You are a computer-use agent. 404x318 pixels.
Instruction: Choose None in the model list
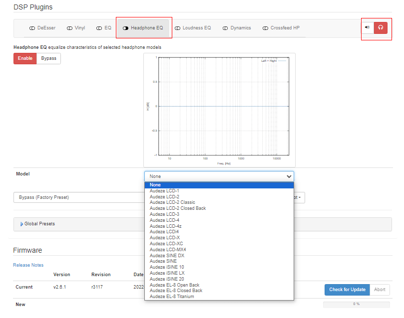pos(219,185)
